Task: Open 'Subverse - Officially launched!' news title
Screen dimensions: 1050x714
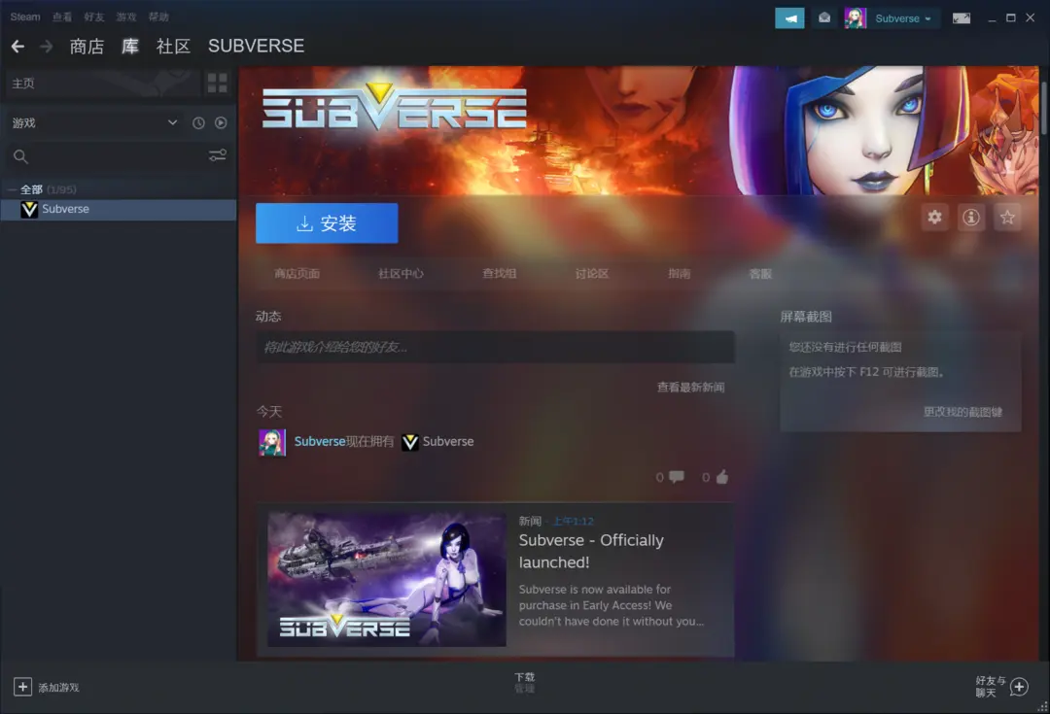Action: [591, 551]
